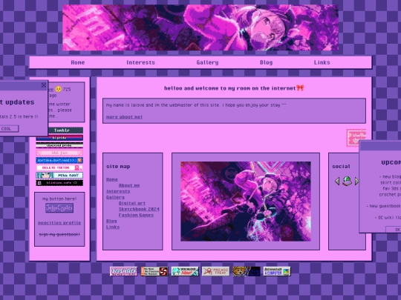Image resolution: width=401 pixels, height=300 pixels.
Task: Click the Tumblr badge in the sidebar
Action: coord(59,130)
